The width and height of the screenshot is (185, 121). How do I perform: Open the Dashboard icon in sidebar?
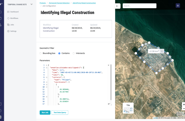[8, 12]
